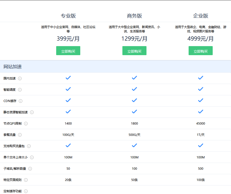Click the 企业版 plan title
231x194 pixels.
click(200, 16)
